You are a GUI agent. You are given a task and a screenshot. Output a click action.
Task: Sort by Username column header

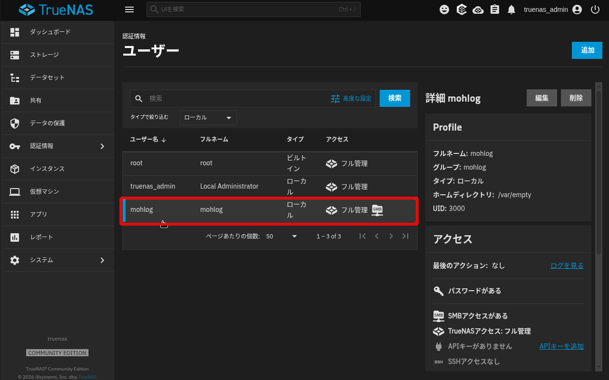coord(148,139)
